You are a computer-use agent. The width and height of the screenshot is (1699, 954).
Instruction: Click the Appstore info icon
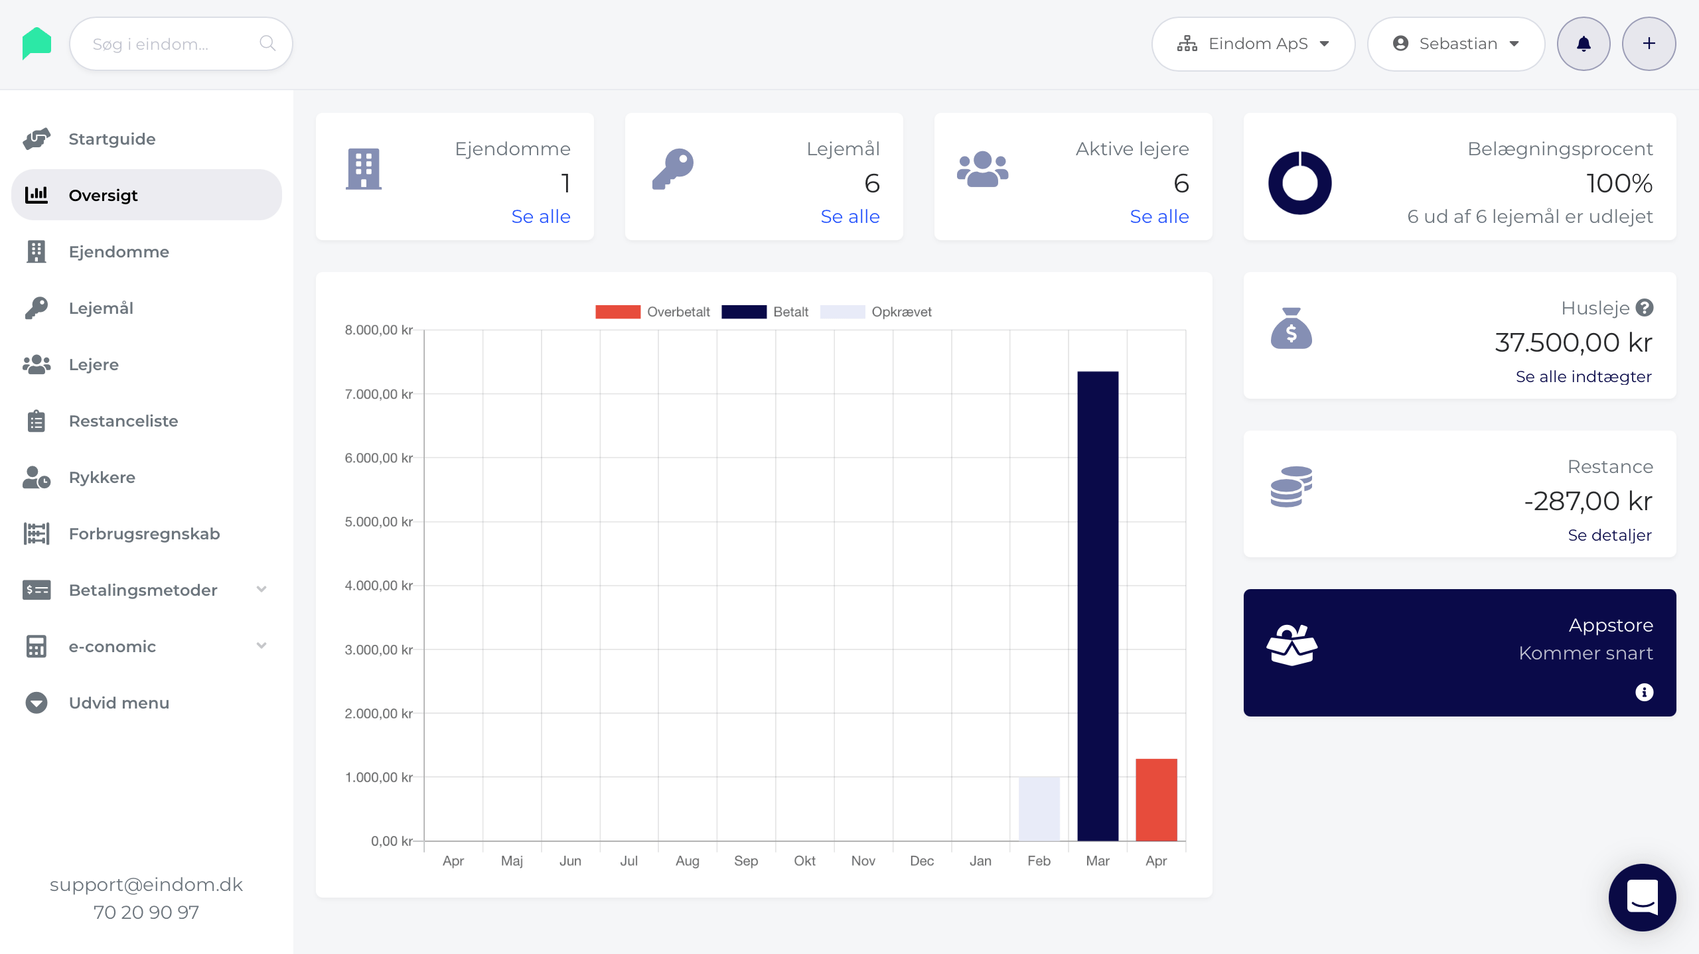click(1644, 692)
